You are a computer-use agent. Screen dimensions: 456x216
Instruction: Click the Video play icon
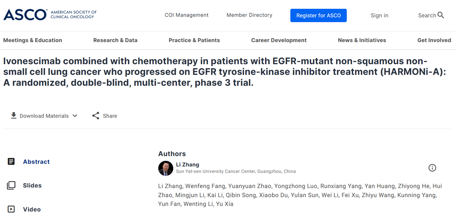click(x=11, y=209)
